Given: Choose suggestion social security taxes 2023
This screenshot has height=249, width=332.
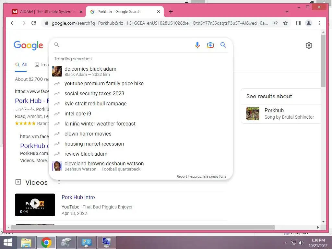Looking at the screenshot, I should point(141,94).
